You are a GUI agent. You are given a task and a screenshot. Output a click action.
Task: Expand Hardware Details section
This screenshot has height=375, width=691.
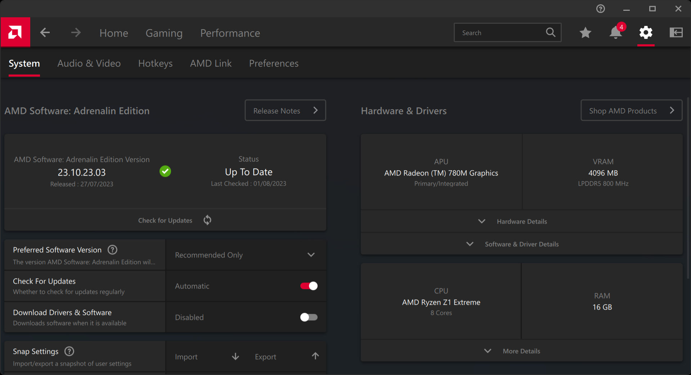[521, 221]
